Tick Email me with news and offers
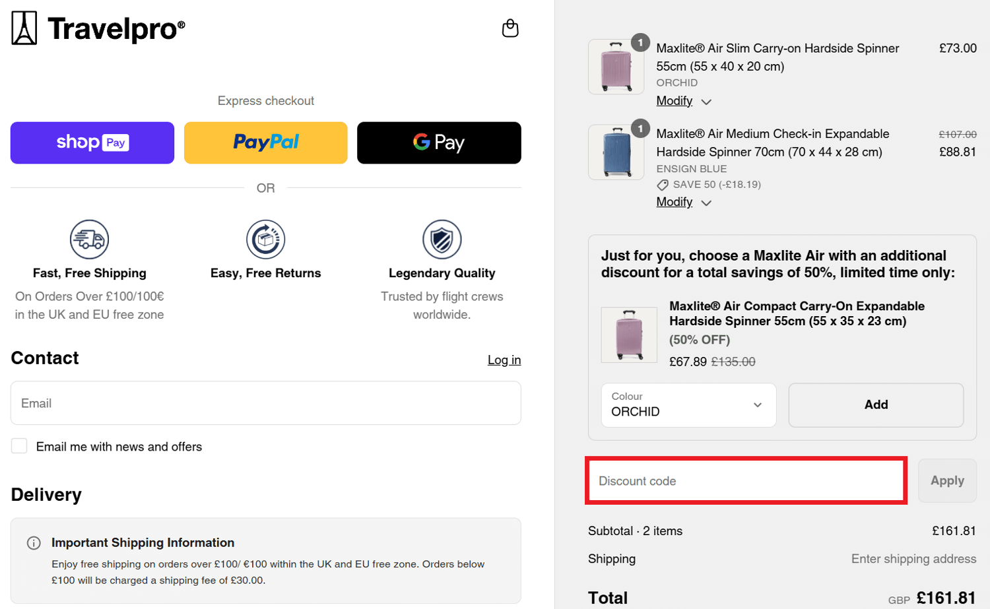 point(19,446)
